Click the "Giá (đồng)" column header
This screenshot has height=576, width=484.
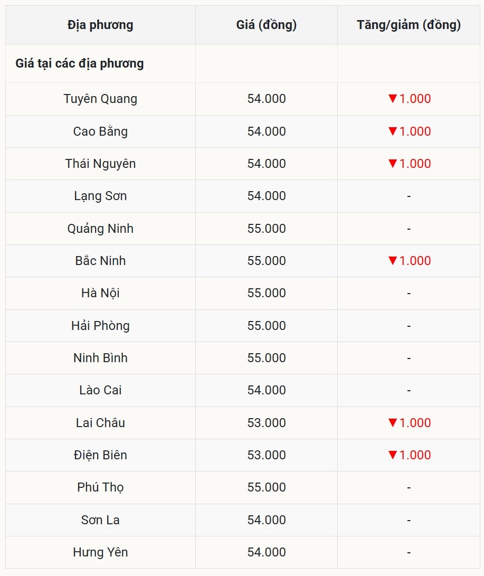(x=267, y=25)
